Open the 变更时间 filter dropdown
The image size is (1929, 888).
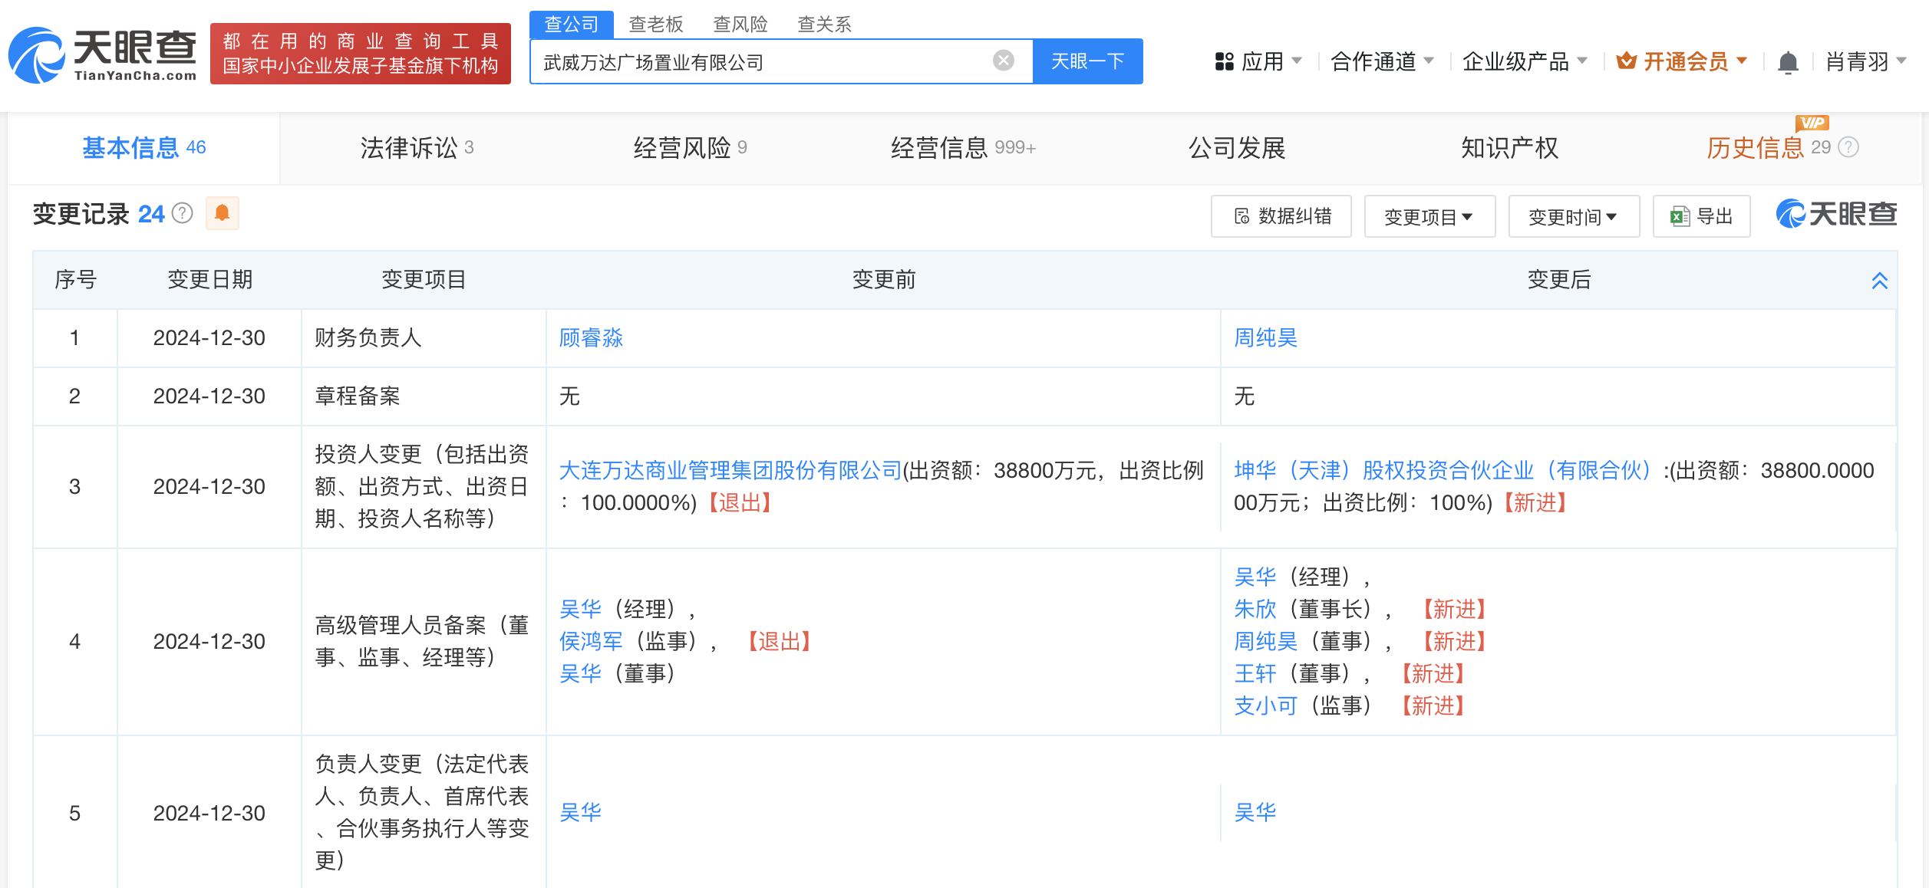point(1573,217)
